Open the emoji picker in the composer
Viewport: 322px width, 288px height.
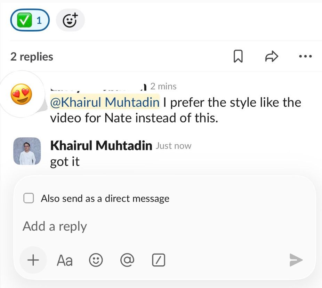tap(96, 260)
